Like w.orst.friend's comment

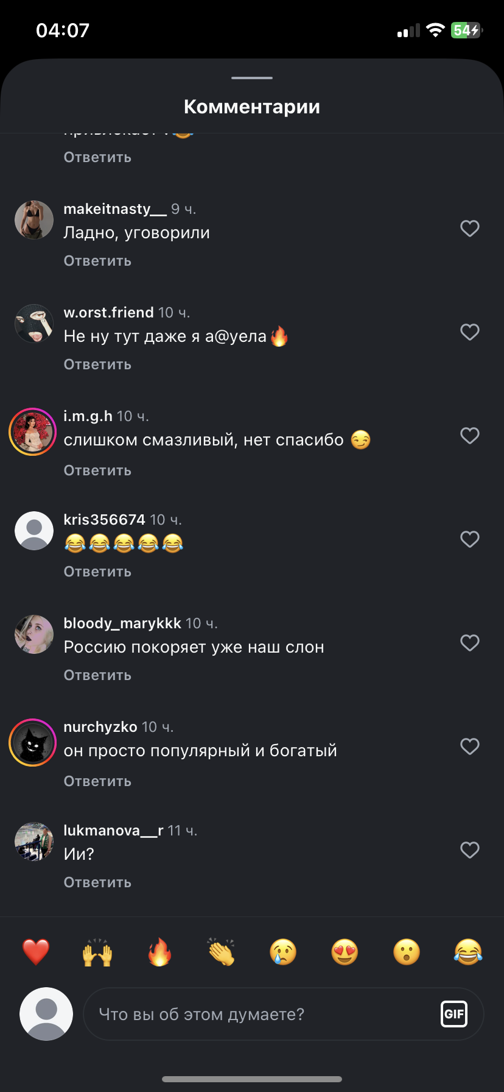[470, 332]
